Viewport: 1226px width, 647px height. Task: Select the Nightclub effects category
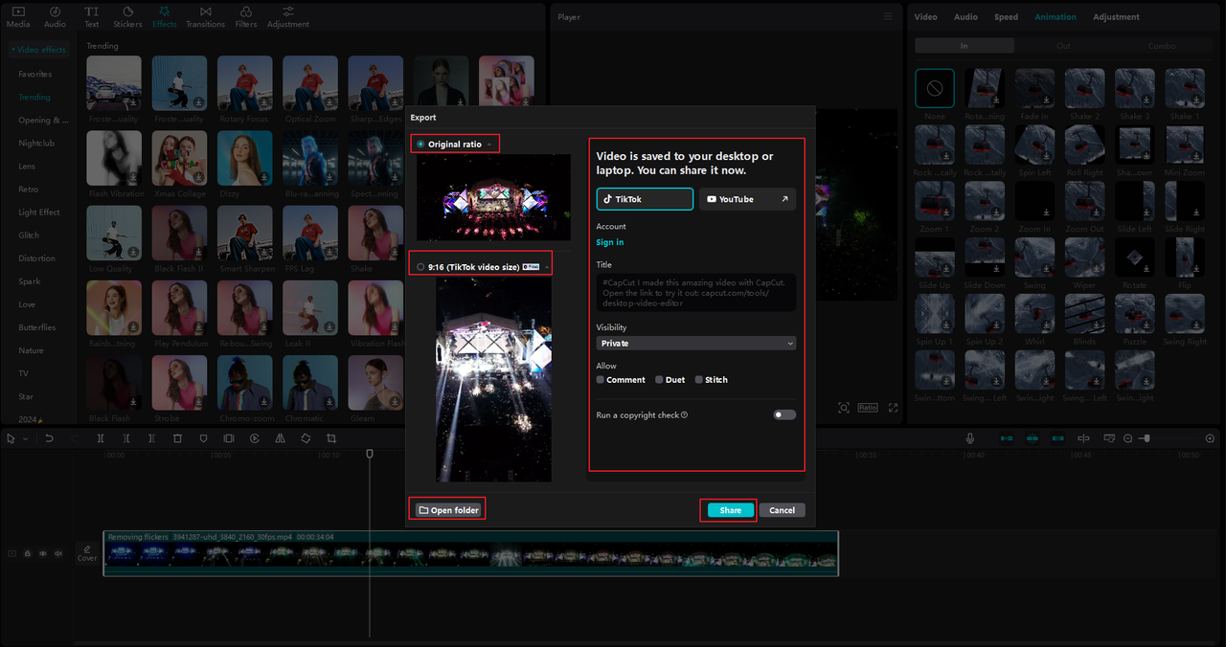[x=36, y=144]
